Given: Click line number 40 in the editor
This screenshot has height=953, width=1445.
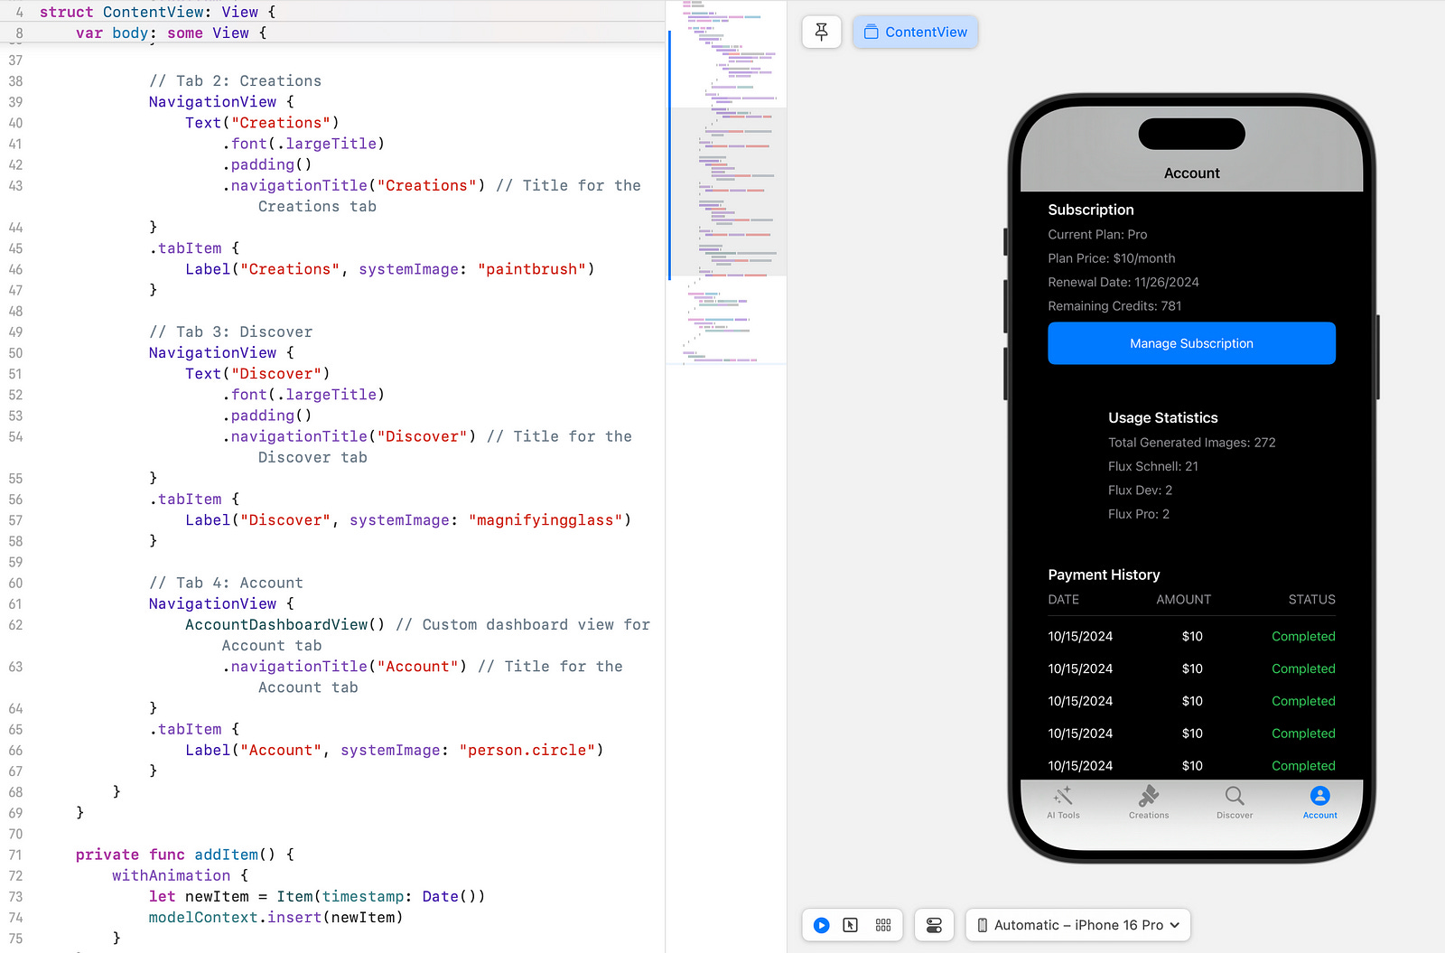Looking at the screenshot, I should (x=15, y=123).
